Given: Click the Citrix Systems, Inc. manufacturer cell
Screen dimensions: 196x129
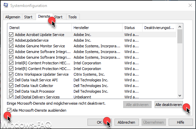Looking at the screenshot, I should (x=89, y=74).
